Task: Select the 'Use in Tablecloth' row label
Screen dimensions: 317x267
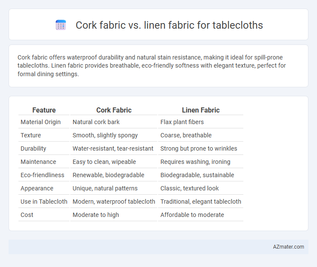Action: pos(44,202)
